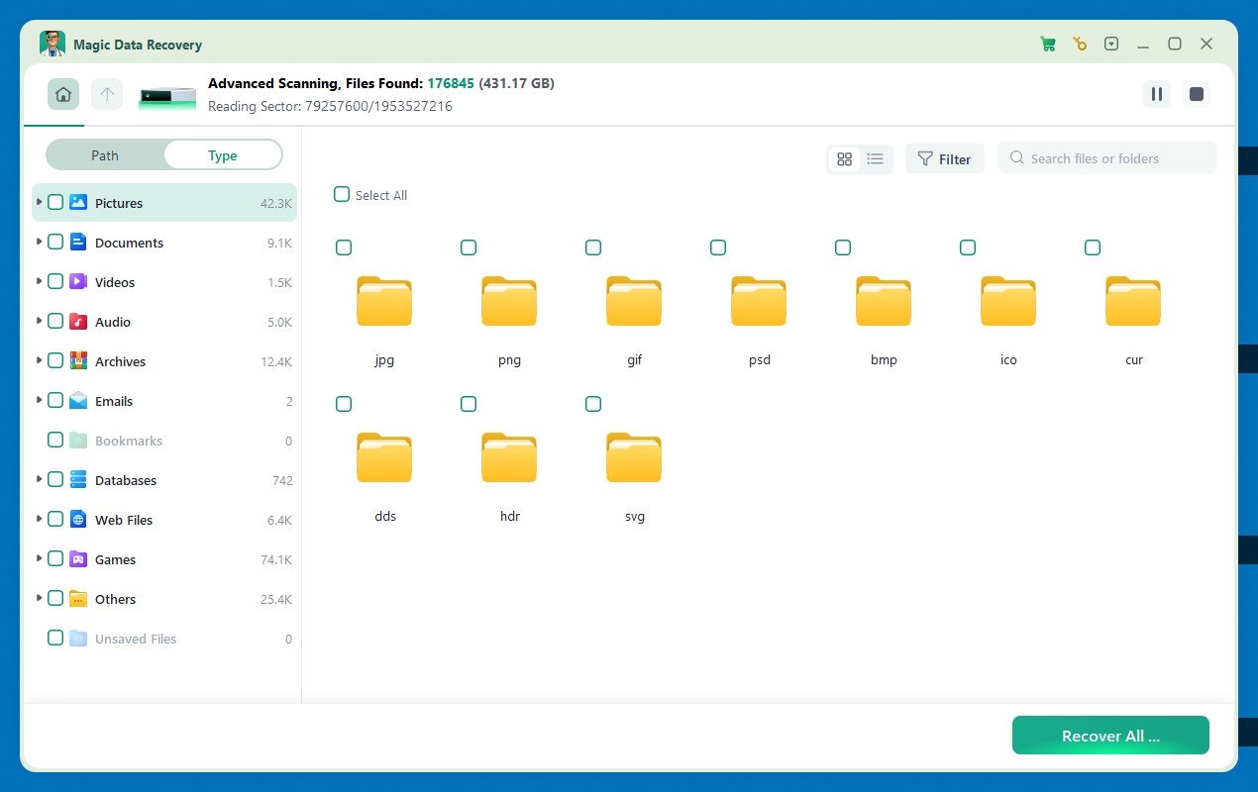Switch to grid view layout

click(x=844, y=158)
